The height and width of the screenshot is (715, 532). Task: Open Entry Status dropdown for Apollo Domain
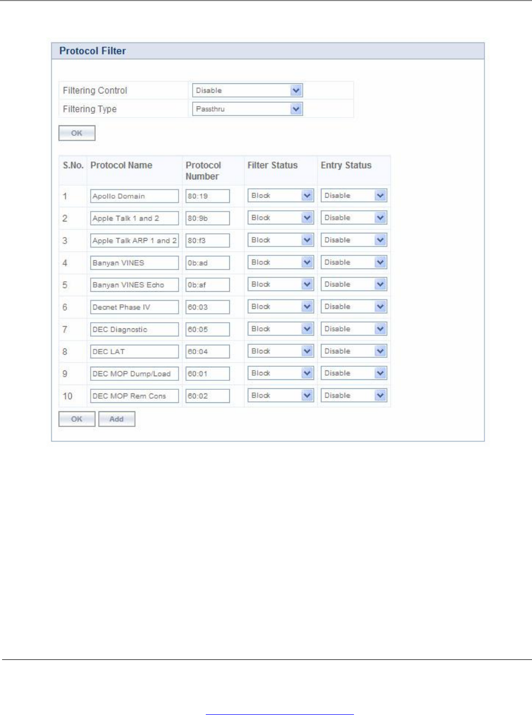pos(354,196)
